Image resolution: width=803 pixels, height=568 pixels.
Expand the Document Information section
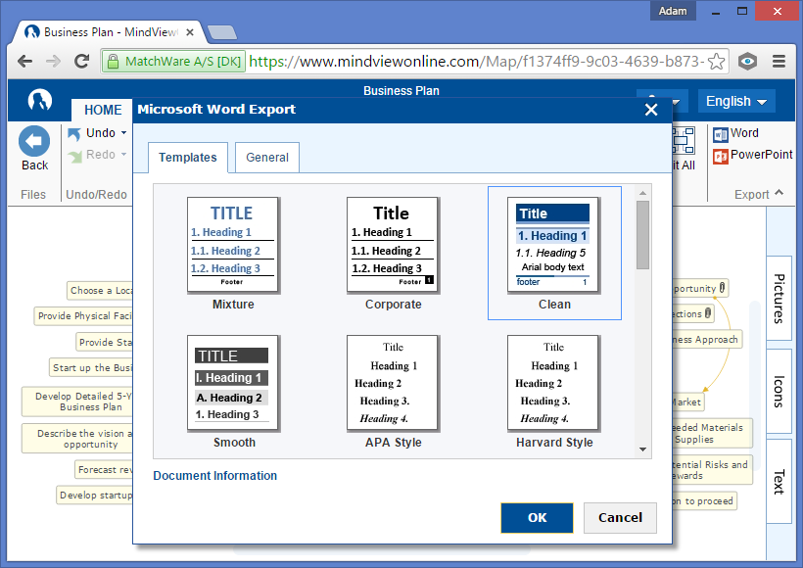[x=215, y=476]
